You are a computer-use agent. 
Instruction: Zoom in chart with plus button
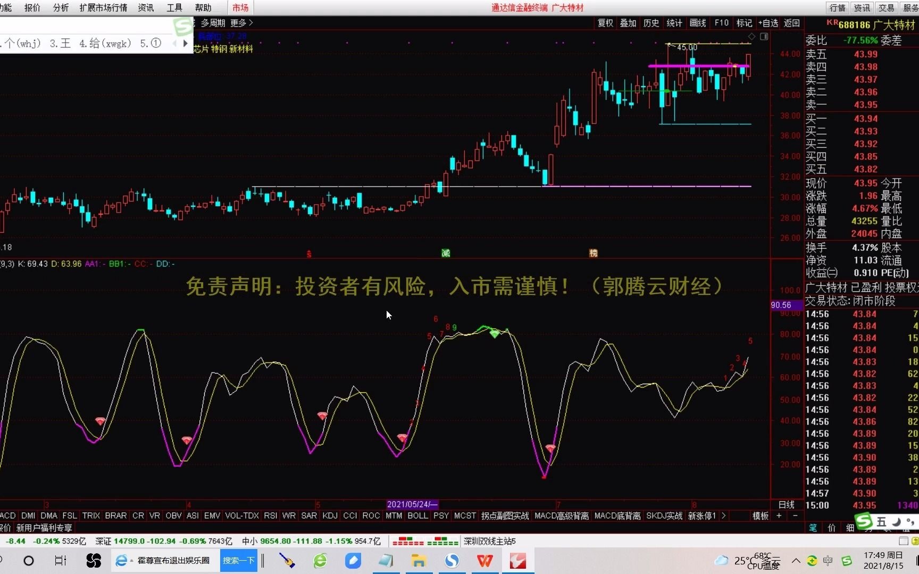779,516
